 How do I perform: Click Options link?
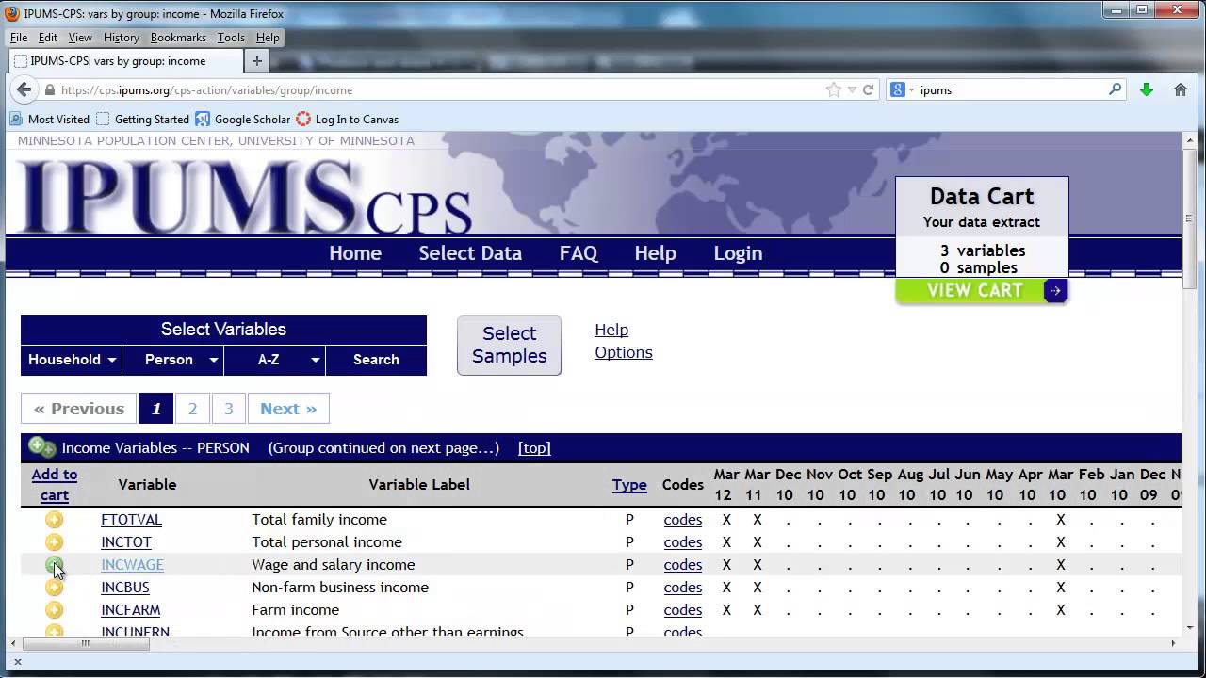click(x=624, y=352)
